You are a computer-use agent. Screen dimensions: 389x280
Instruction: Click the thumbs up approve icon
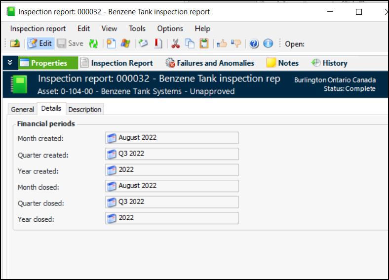pyautogui.click(x=222, y=43)
